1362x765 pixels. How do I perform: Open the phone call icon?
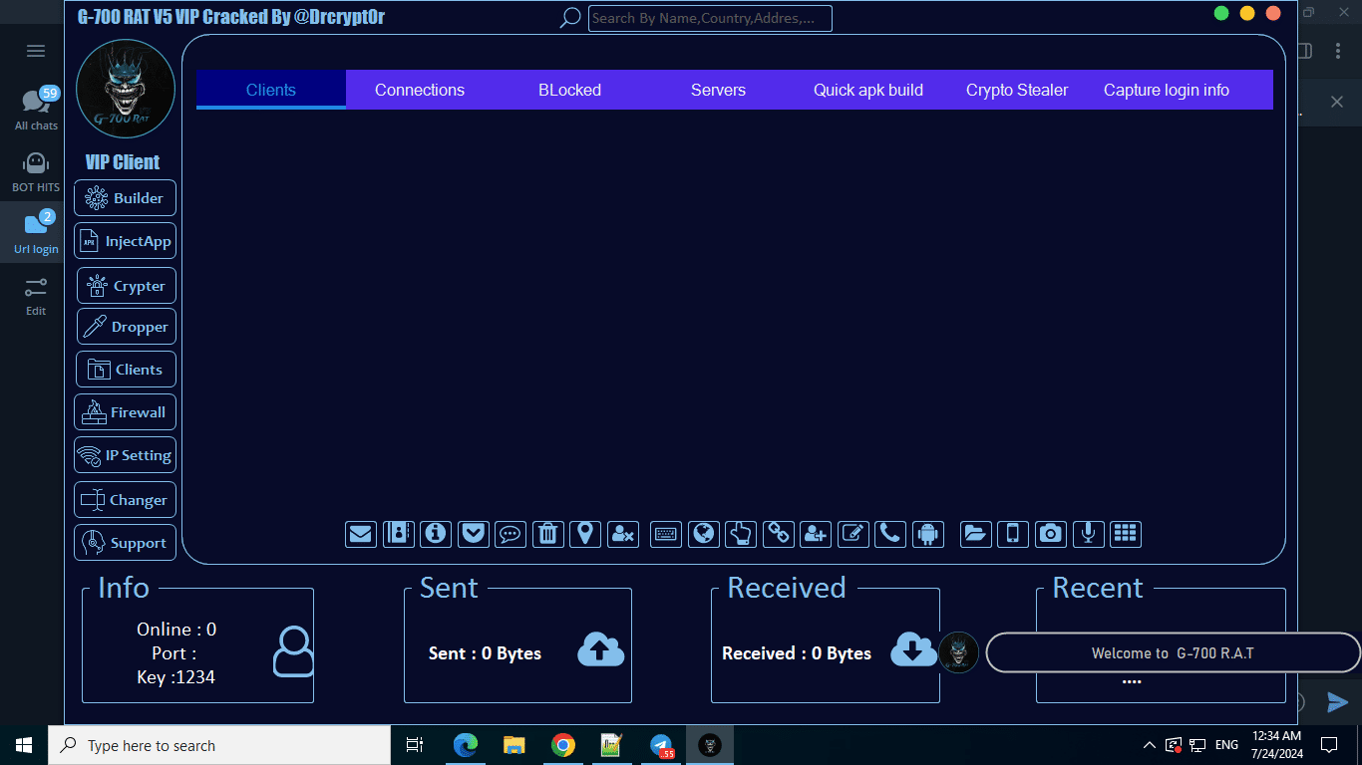point(889,534)
